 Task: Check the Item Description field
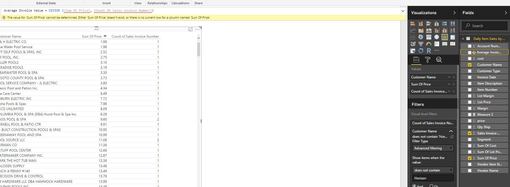pyautogui.click(x=469, y=83)
